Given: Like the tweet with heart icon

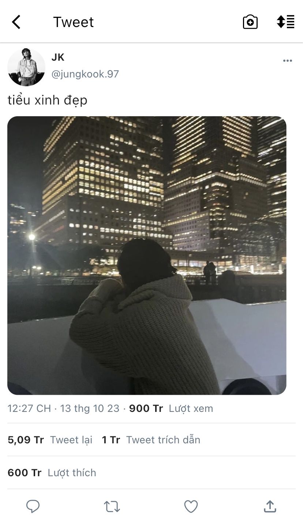Looking at the screenshot, I should pos(191,507).
